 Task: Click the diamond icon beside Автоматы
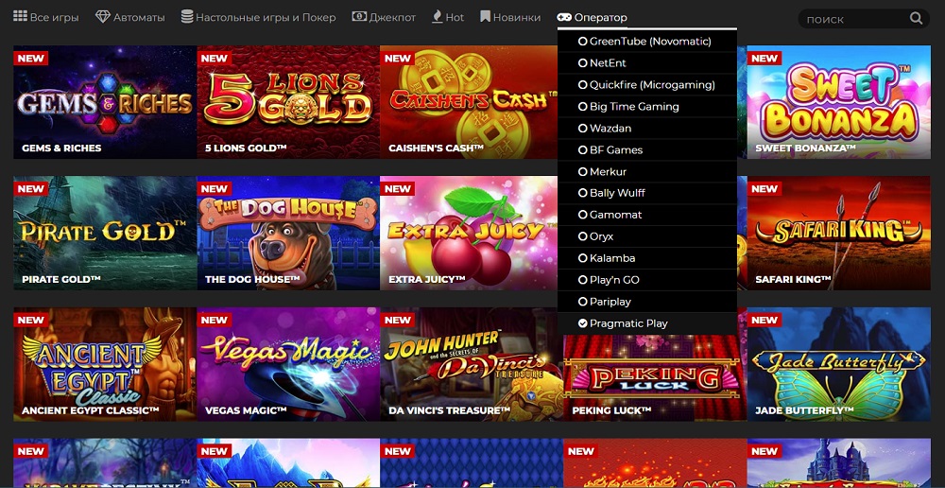(x=103, y=17)
